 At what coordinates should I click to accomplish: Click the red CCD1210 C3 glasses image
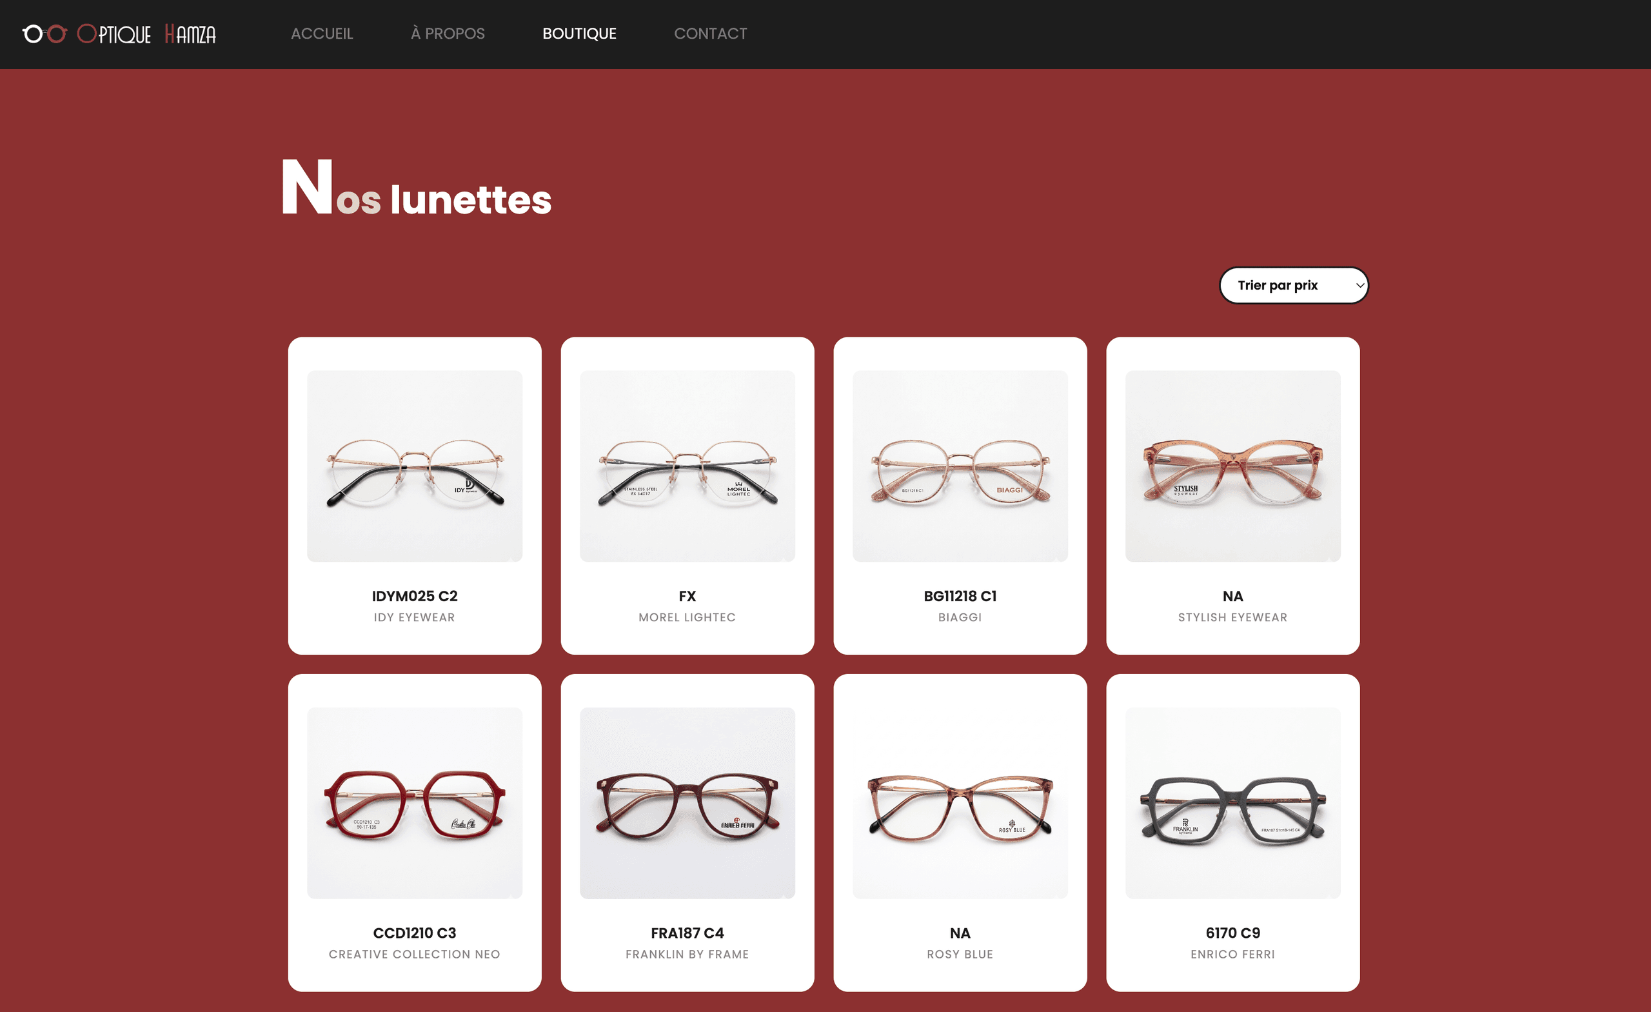point(414,803)
